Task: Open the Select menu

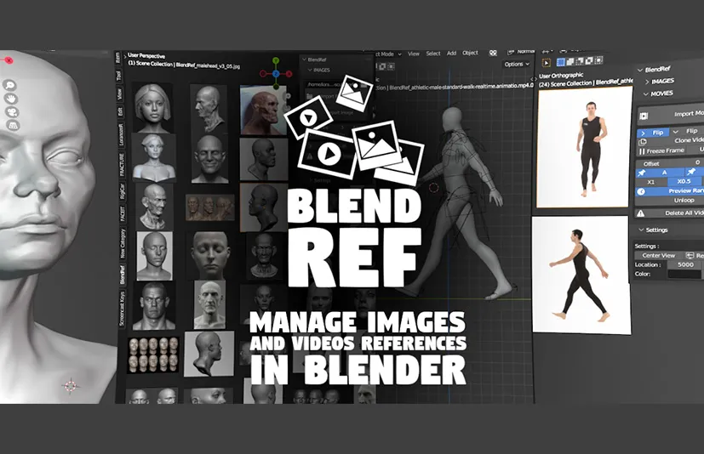Action: point(433,54)
